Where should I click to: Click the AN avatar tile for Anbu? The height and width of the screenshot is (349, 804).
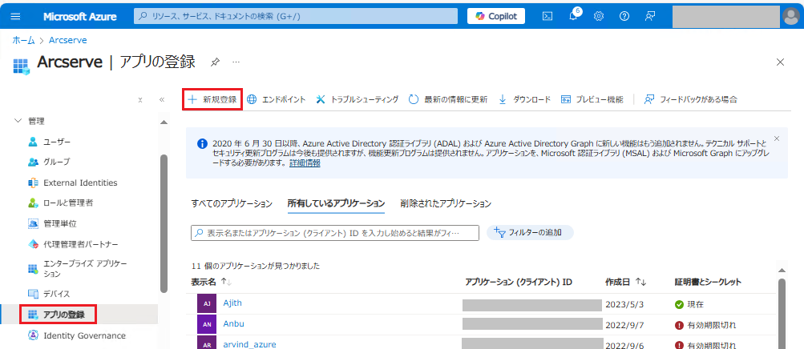tap(207, 324)
